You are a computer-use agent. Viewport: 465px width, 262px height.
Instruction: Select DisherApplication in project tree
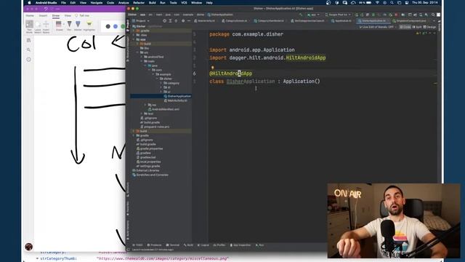pyautogui.click(x=177, y=96)
